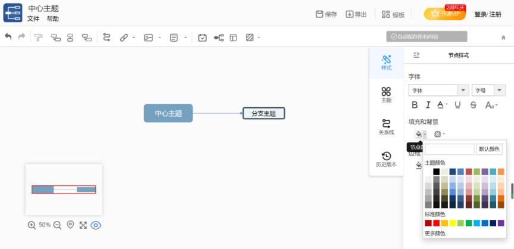Click the 默认颜色 default color button

(x=489, y=149)
